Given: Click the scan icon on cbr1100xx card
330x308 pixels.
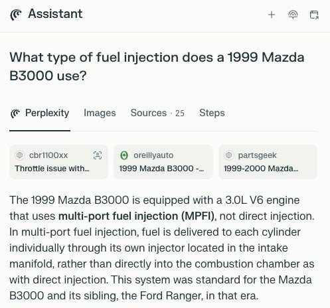Looking at the screenshot, I should [x=98, y=155].
